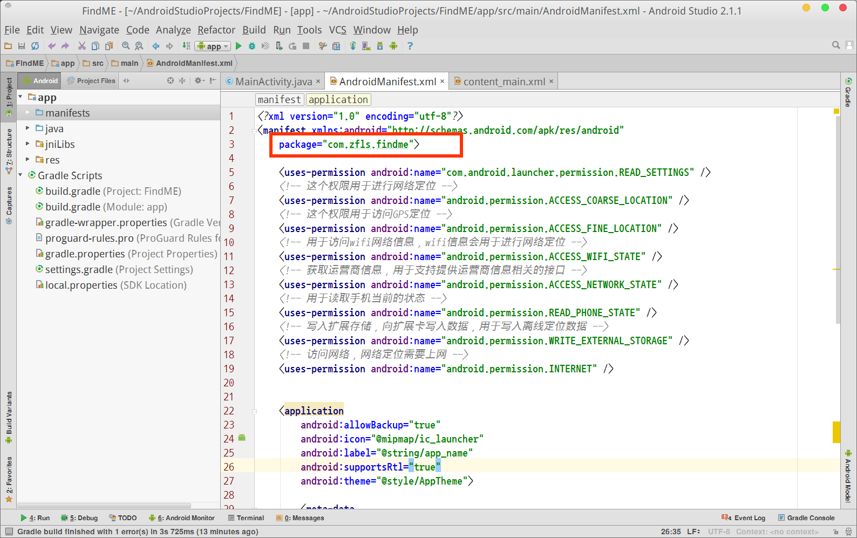Switch to the content_main.xml tab

tap(504, 81)
